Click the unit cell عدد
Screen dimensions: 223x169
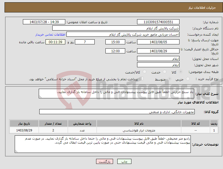pyautogui.click(x=82, y=130)
